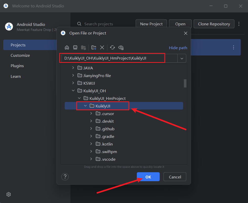Delete selected item with X toolbar icon
Image resolution: width=248 pixels, height=203 pixels.
click(x=102, y=47)
